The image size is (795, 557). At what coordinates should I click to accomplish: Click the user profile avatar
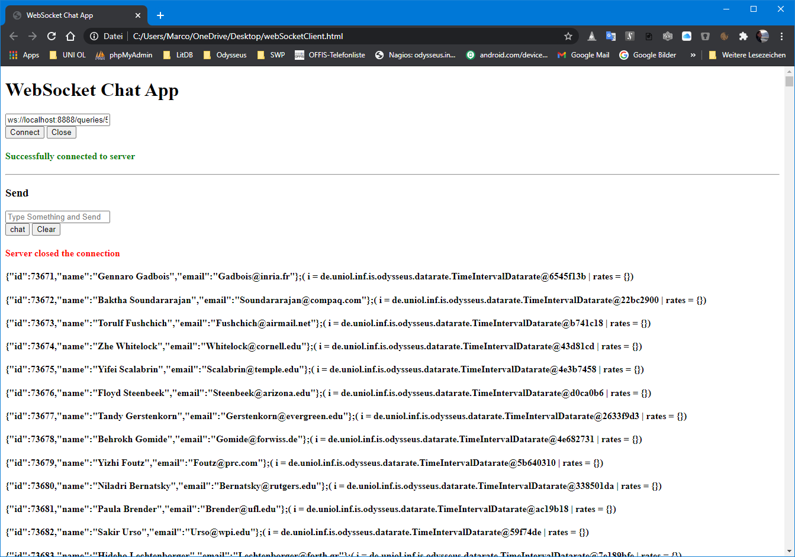762,36
